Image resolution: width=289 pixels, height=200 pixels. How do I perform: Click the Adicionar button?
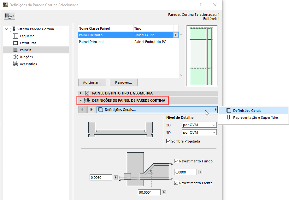point(92,82)
